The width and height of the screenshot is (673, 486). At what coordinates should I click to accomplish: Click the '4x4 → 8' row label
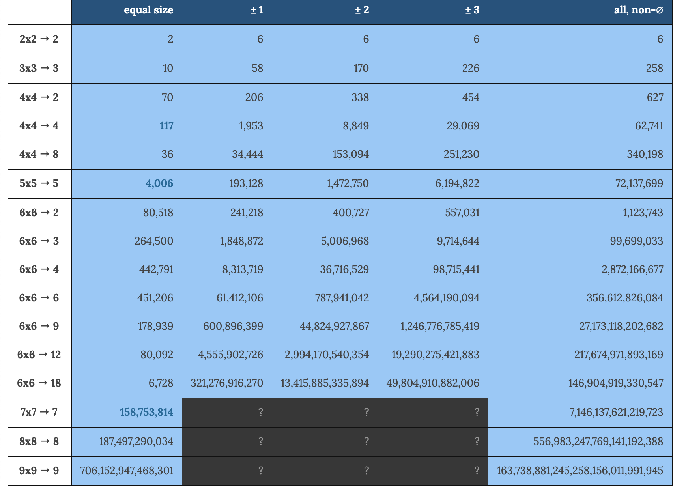pyautogui.click(x=39, y=154)
